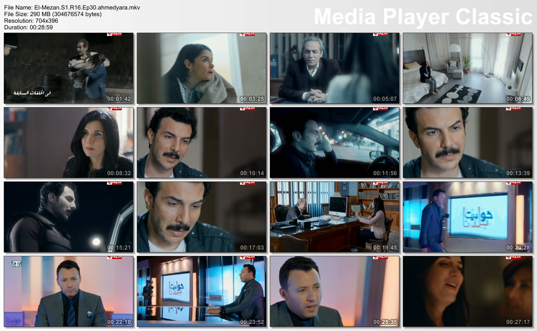Click the File Size line reading 290 MB
Image resolution: width=537 pixels, height=331 pixels.
point(52,14)
